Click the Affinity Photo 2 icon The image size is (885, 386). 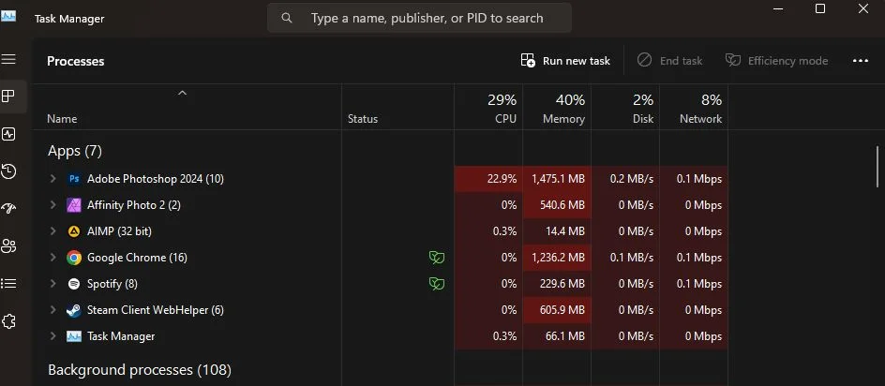(74, 205)
